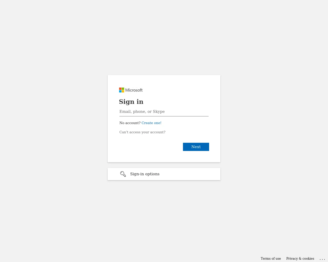Click the blue Next button
328x262 pixels.
(x=196, y=147)
